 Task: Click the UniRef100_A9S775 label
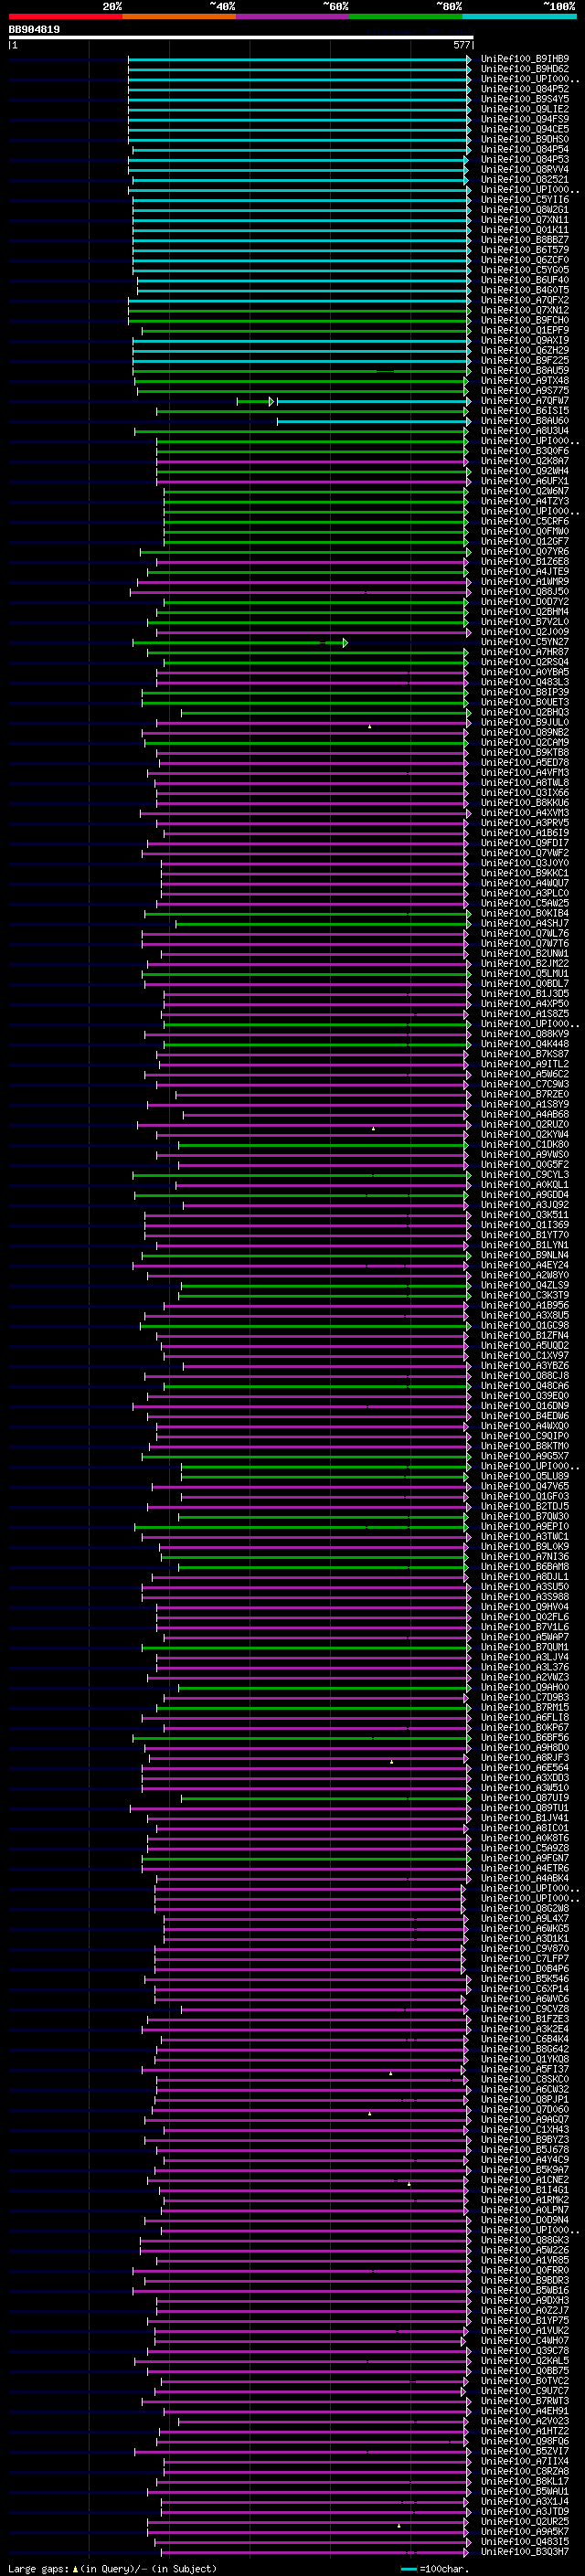coord(525,391)
